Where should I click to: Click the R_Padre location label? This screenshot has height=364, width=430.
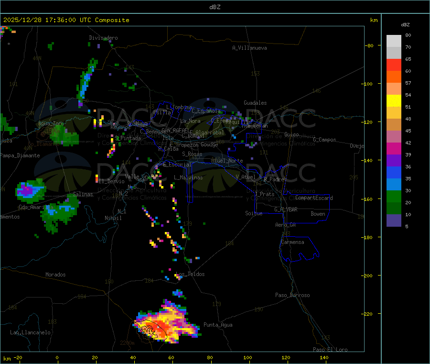click(x=274, y=179)
